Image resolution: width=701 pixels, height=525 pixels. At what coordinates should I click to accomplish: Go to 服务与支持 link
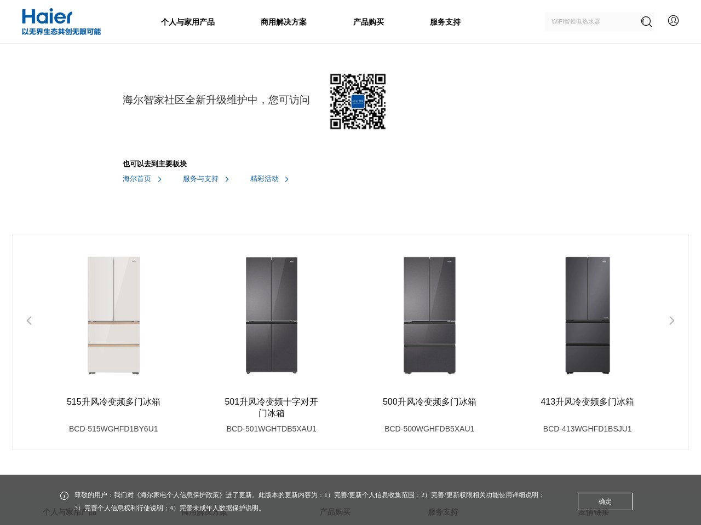click(200, 179)
